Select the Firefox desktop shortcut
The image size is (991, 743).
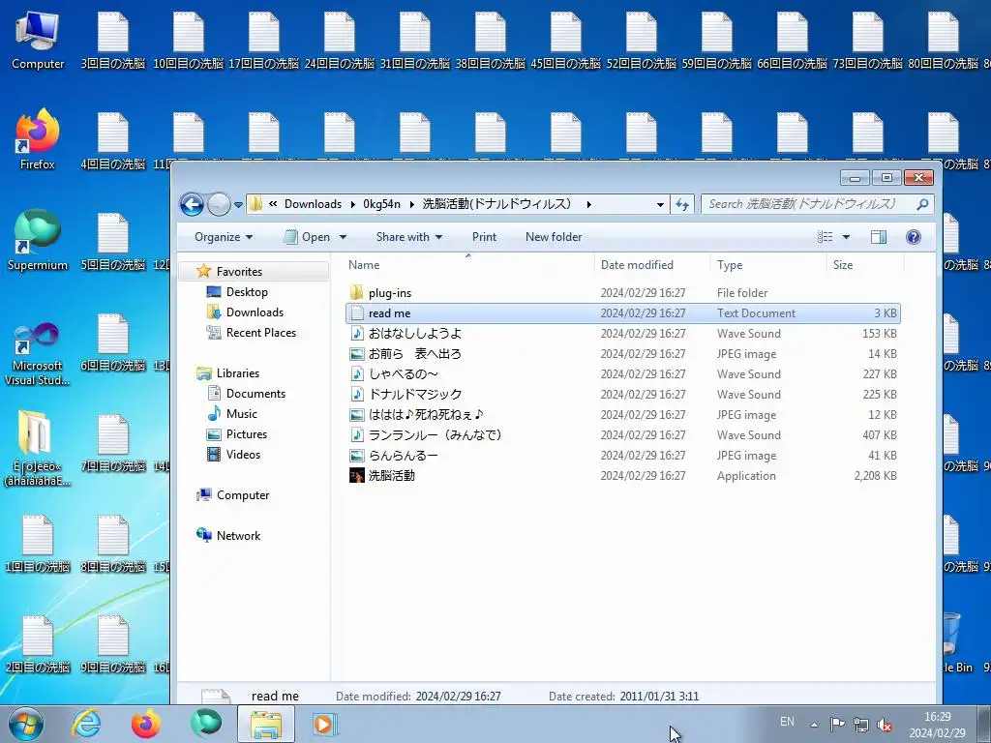coord(38,140)
